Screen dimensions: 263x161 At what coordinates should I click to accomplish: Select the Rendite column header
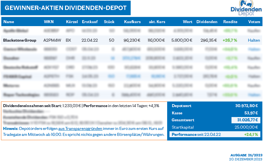click(230, 22)
